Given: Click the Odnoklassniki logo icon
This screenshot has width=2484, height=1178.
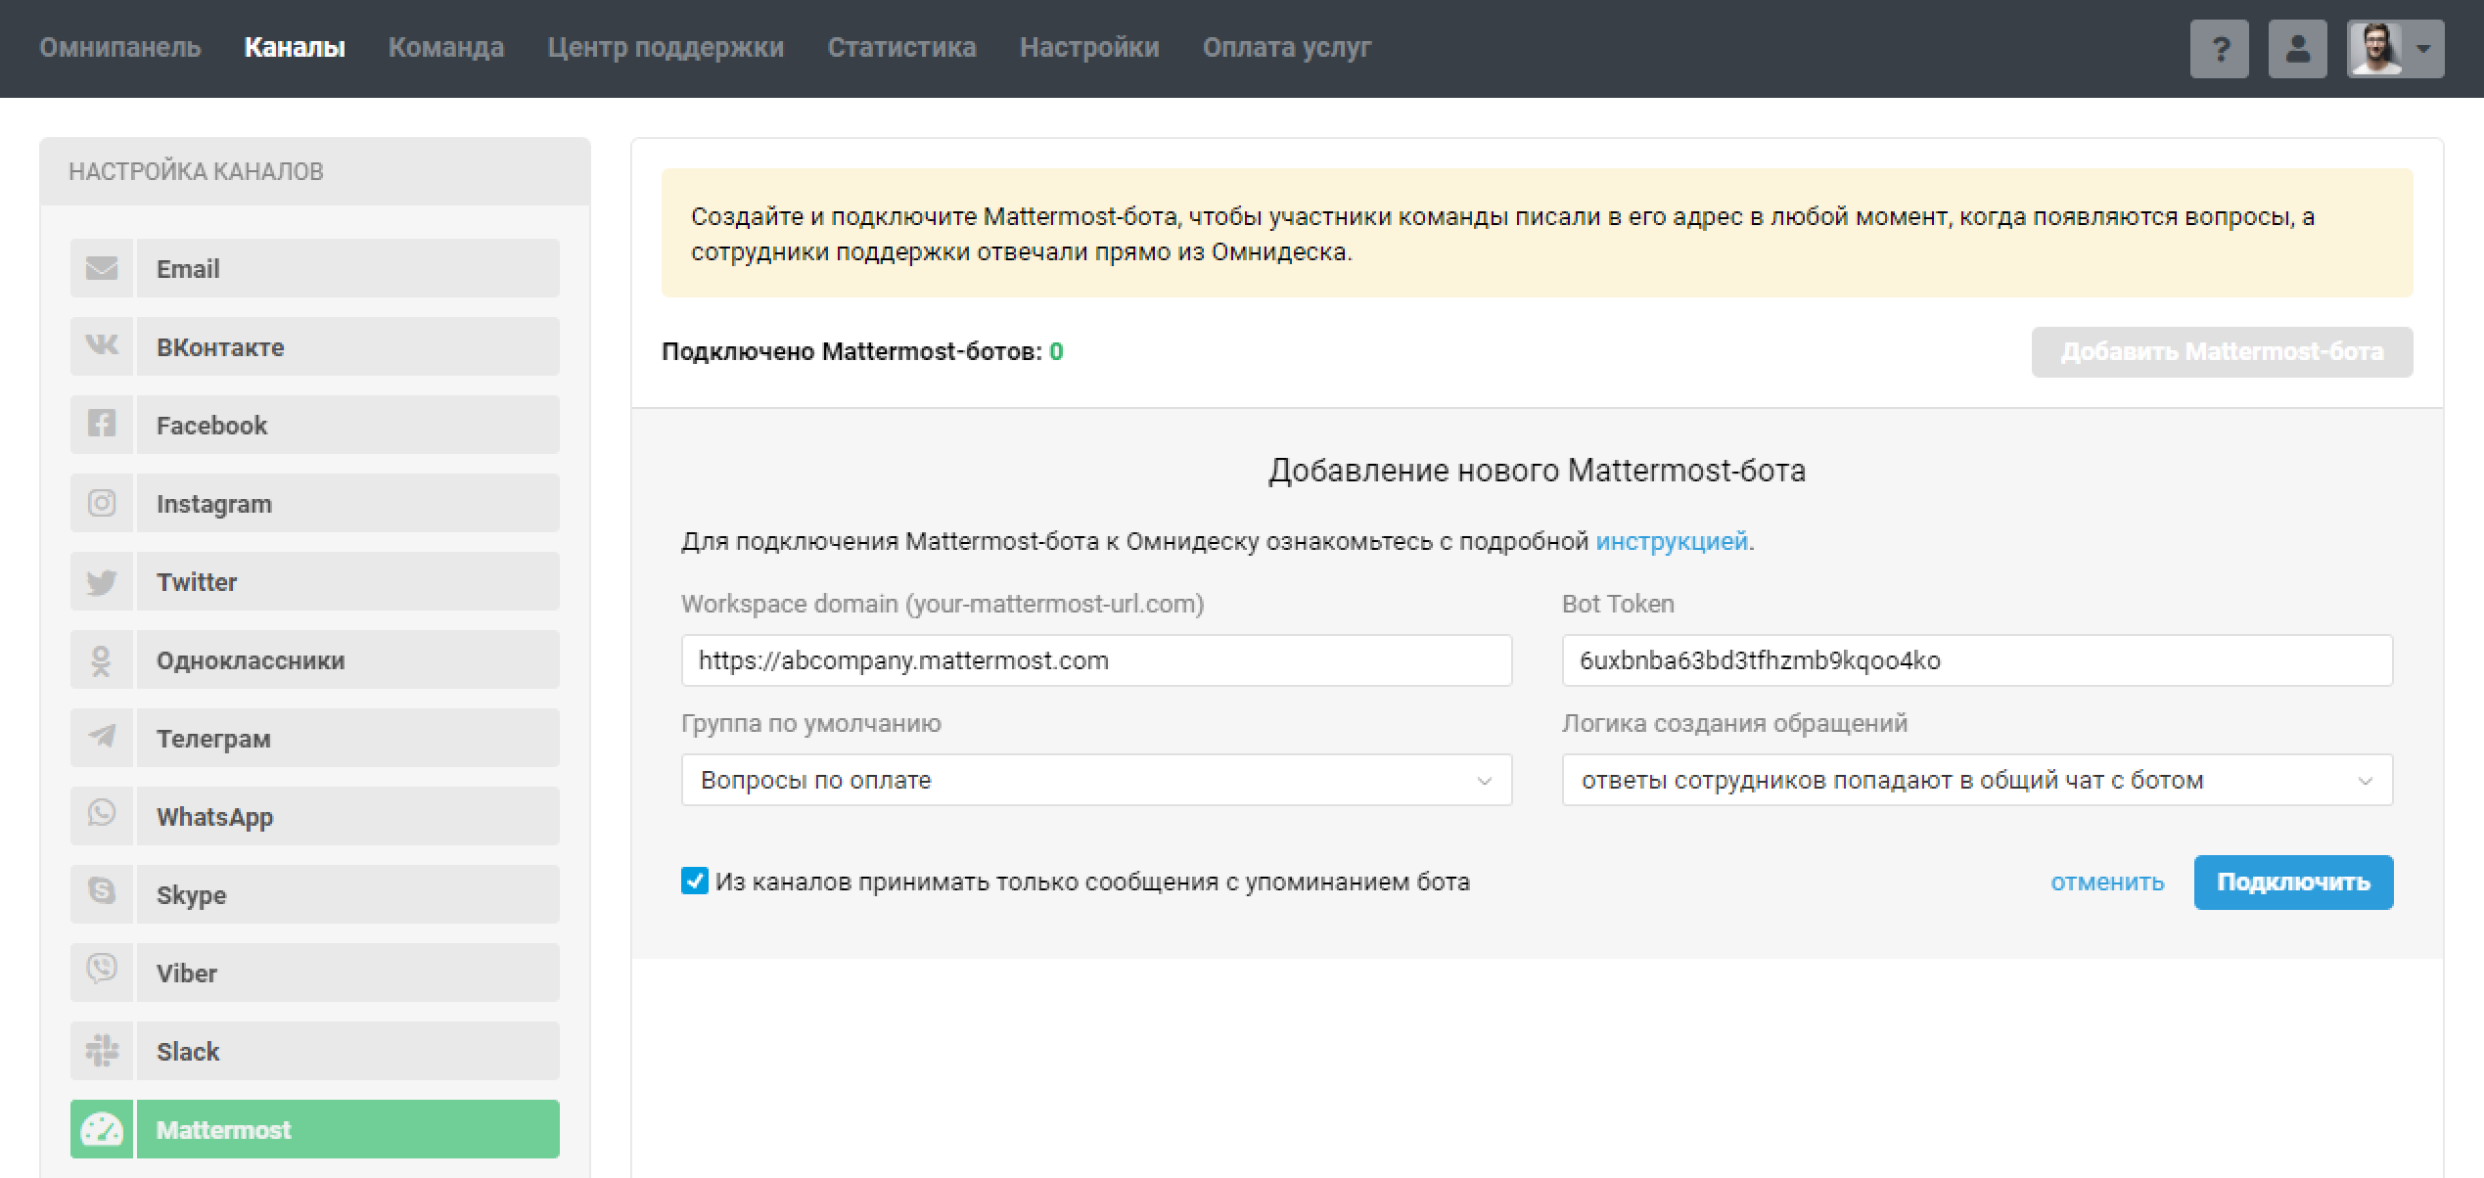Looking at the screenshot, I should (x=102, y=659).
